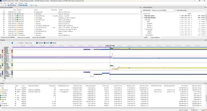This screenshot has height=111, width=207.
Task: Close the Context Statistics panel
Action: pos(206,7)
